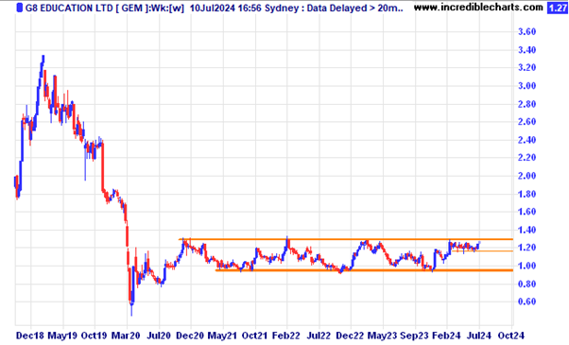Click the May21 date label
Viewport: 569px width, 345px height.
point(222,336)
